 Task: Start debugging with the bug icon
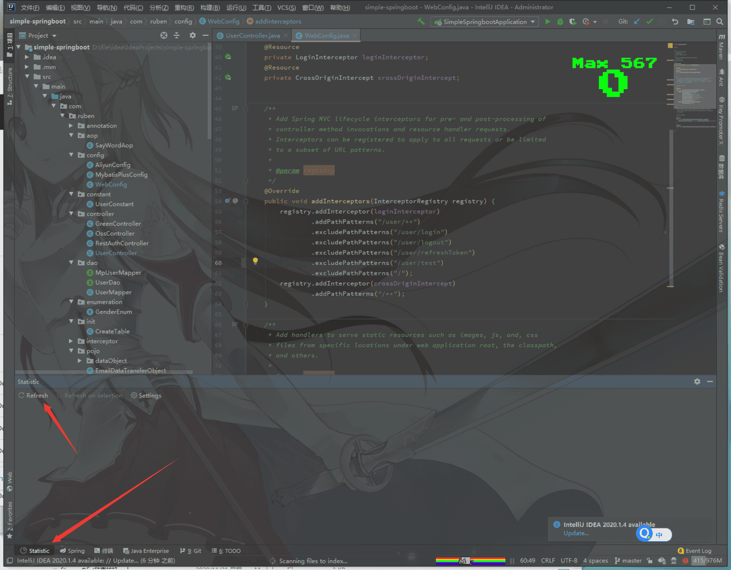point(560,22)
